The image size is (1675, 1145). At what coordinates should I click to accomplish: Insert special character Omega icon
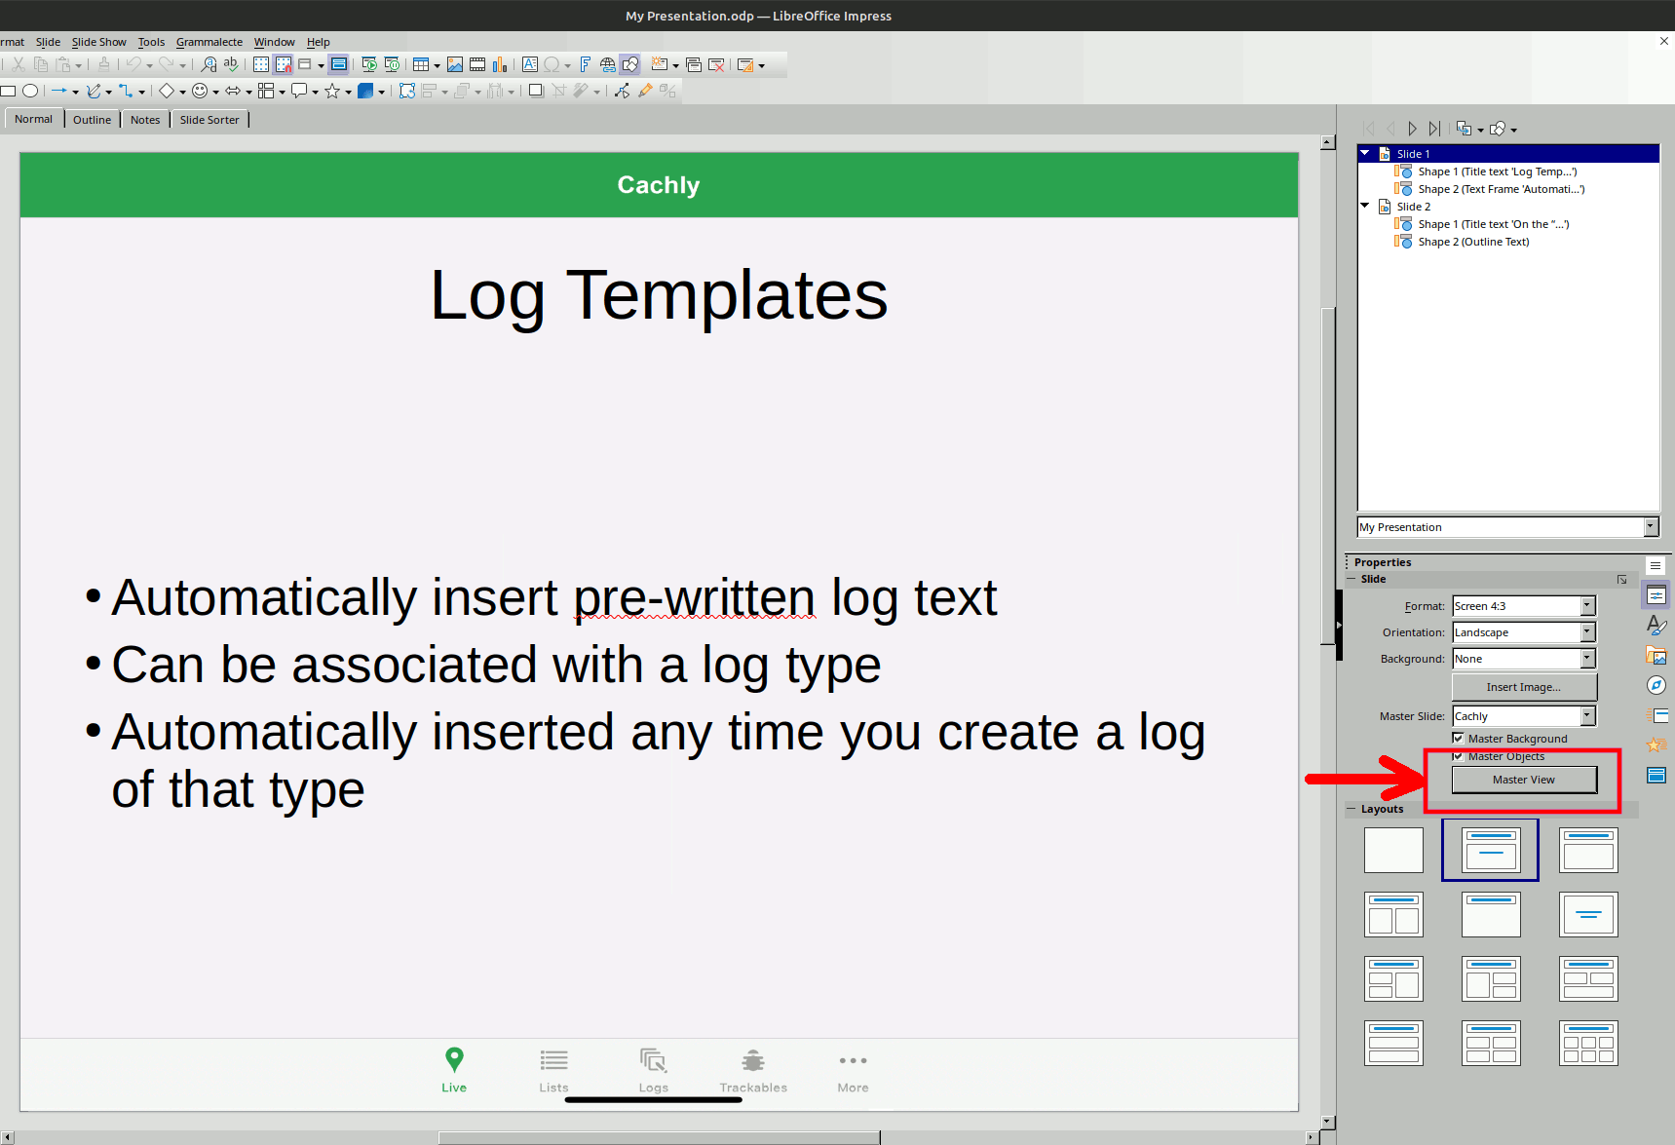pyautogui.click(x=552, y=64)
